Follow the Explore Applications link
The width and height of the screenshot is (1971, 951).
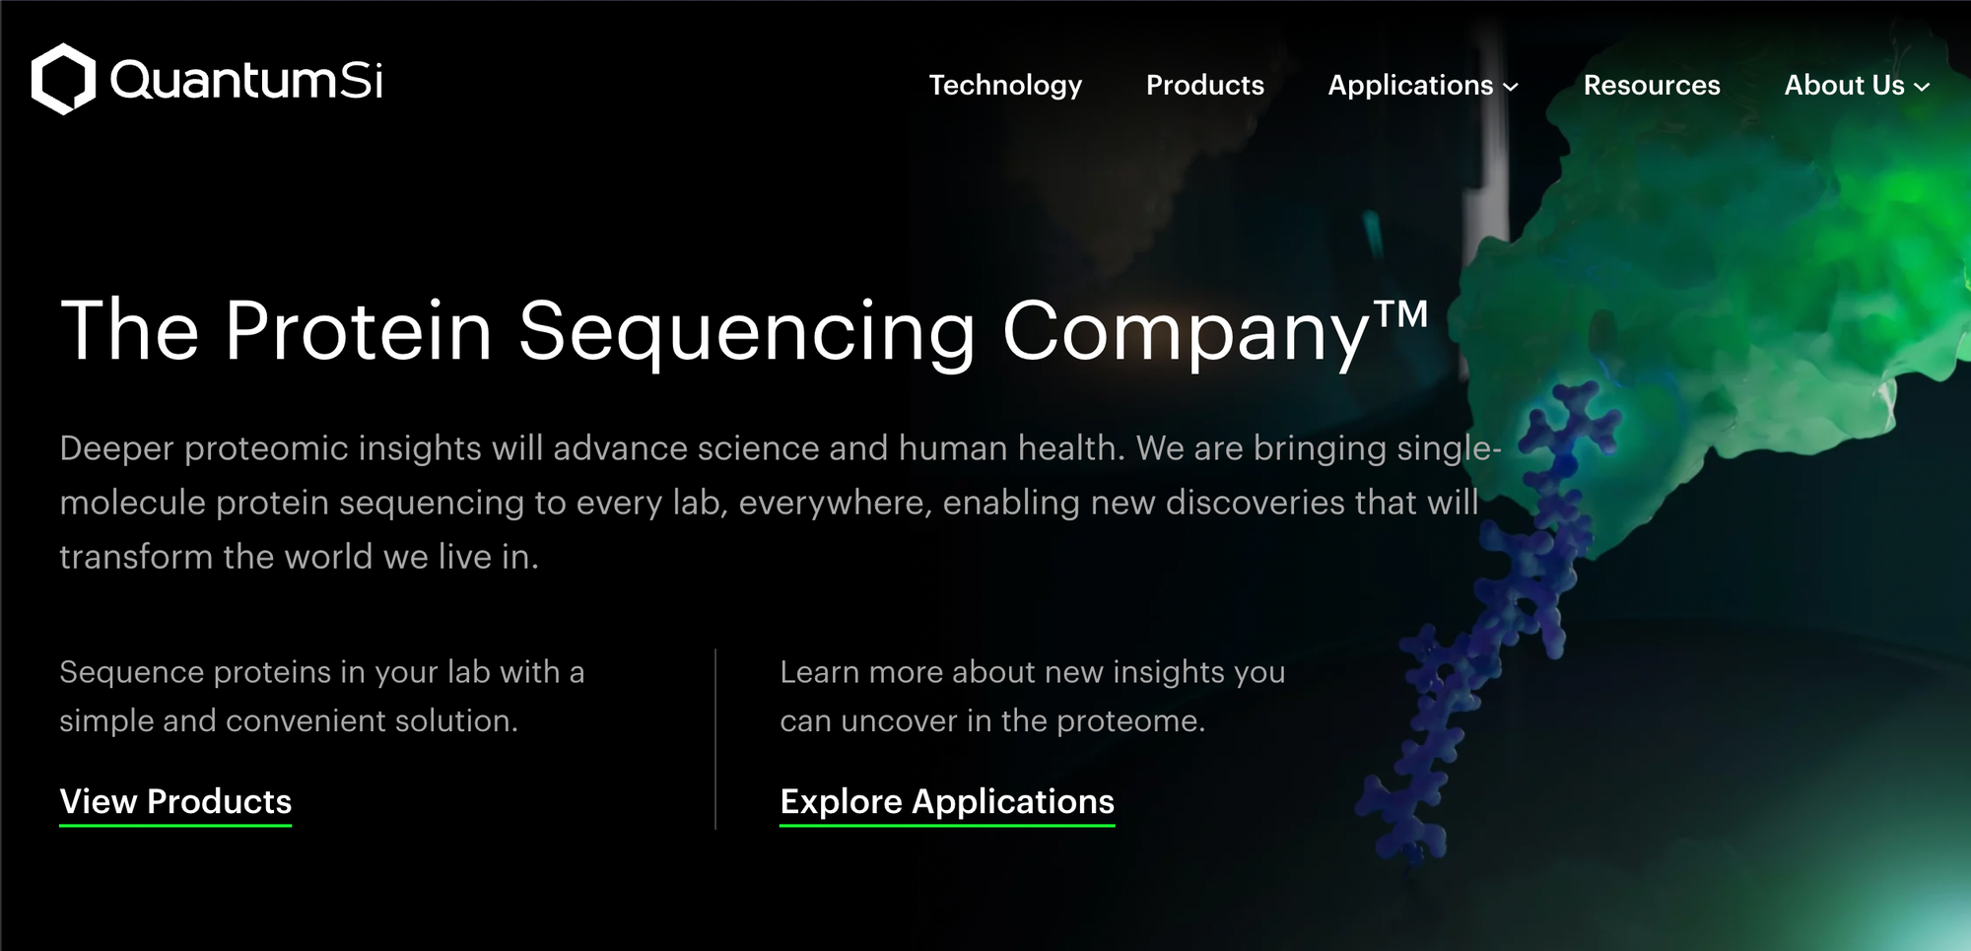[x=947, y=801]
